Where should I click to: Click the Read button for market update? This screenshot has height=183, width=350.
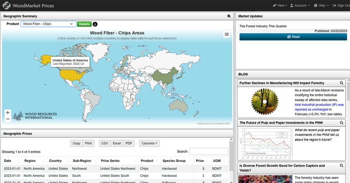pyautogui.click(x=293, y=37)
